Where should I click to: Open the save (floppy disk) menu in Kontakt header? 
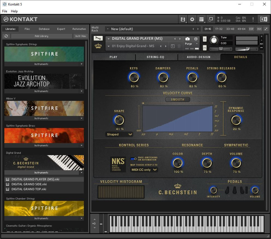pos(183,19)
